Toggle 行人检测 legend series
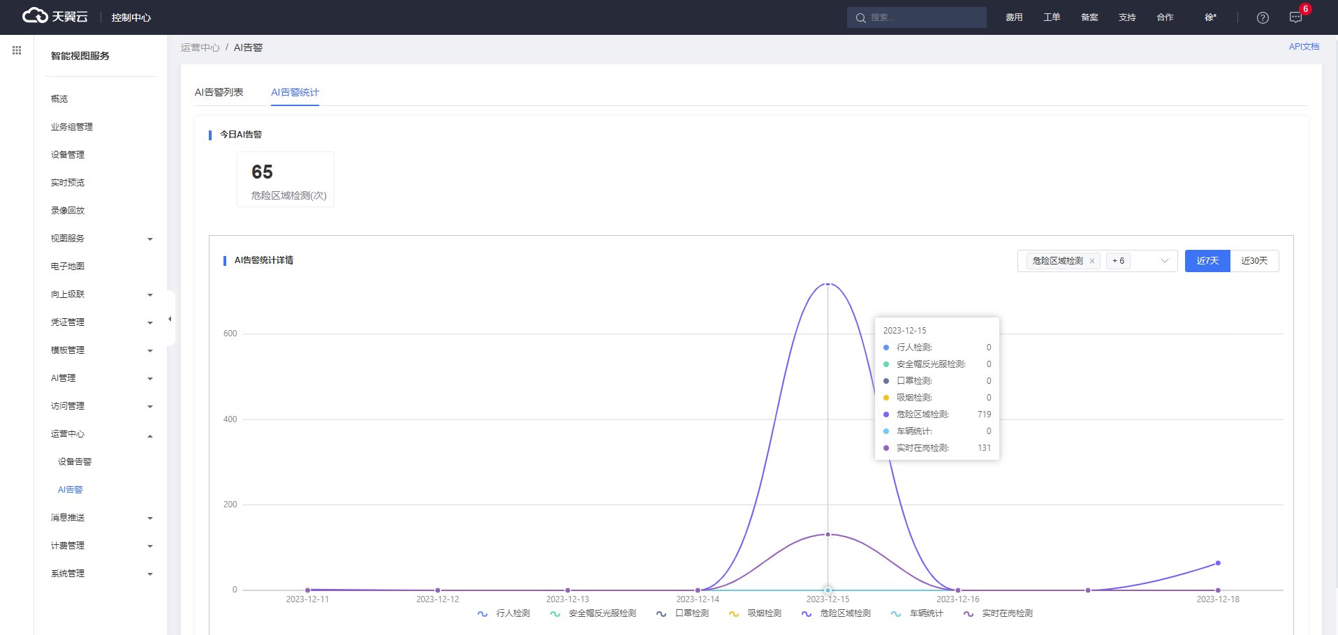This screenshot has height=635, width=1338. pyautogui.click(x=504, y=613)
